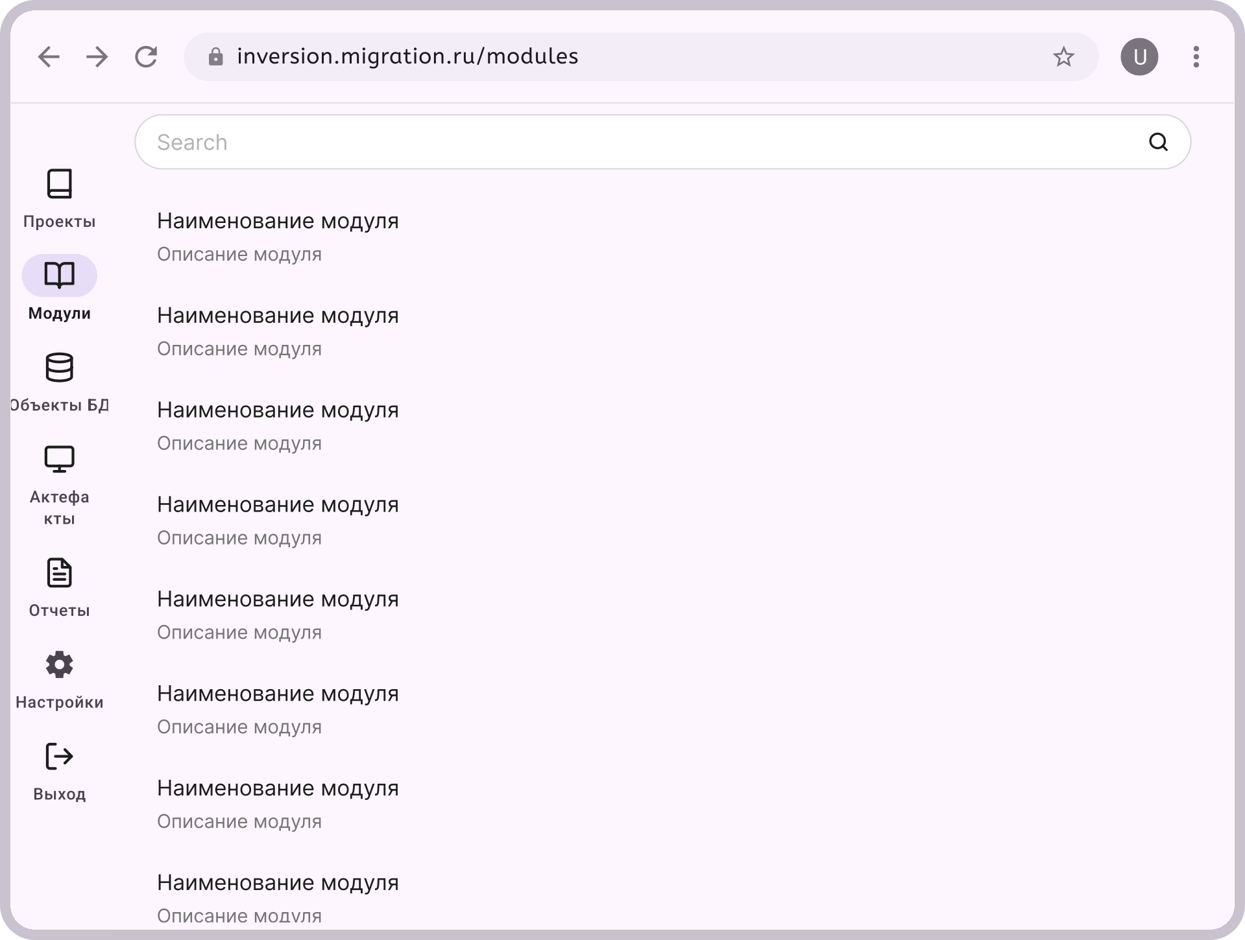
Task: Open the browser profile avatar
Action: [x=1139, y=57]
